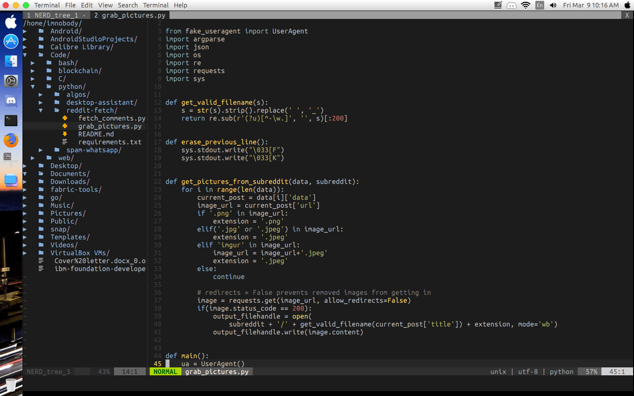This screenshot has width=634, height=396.
Task: Expand the algos/ folder arrow
Action: [x=41, y=95]
